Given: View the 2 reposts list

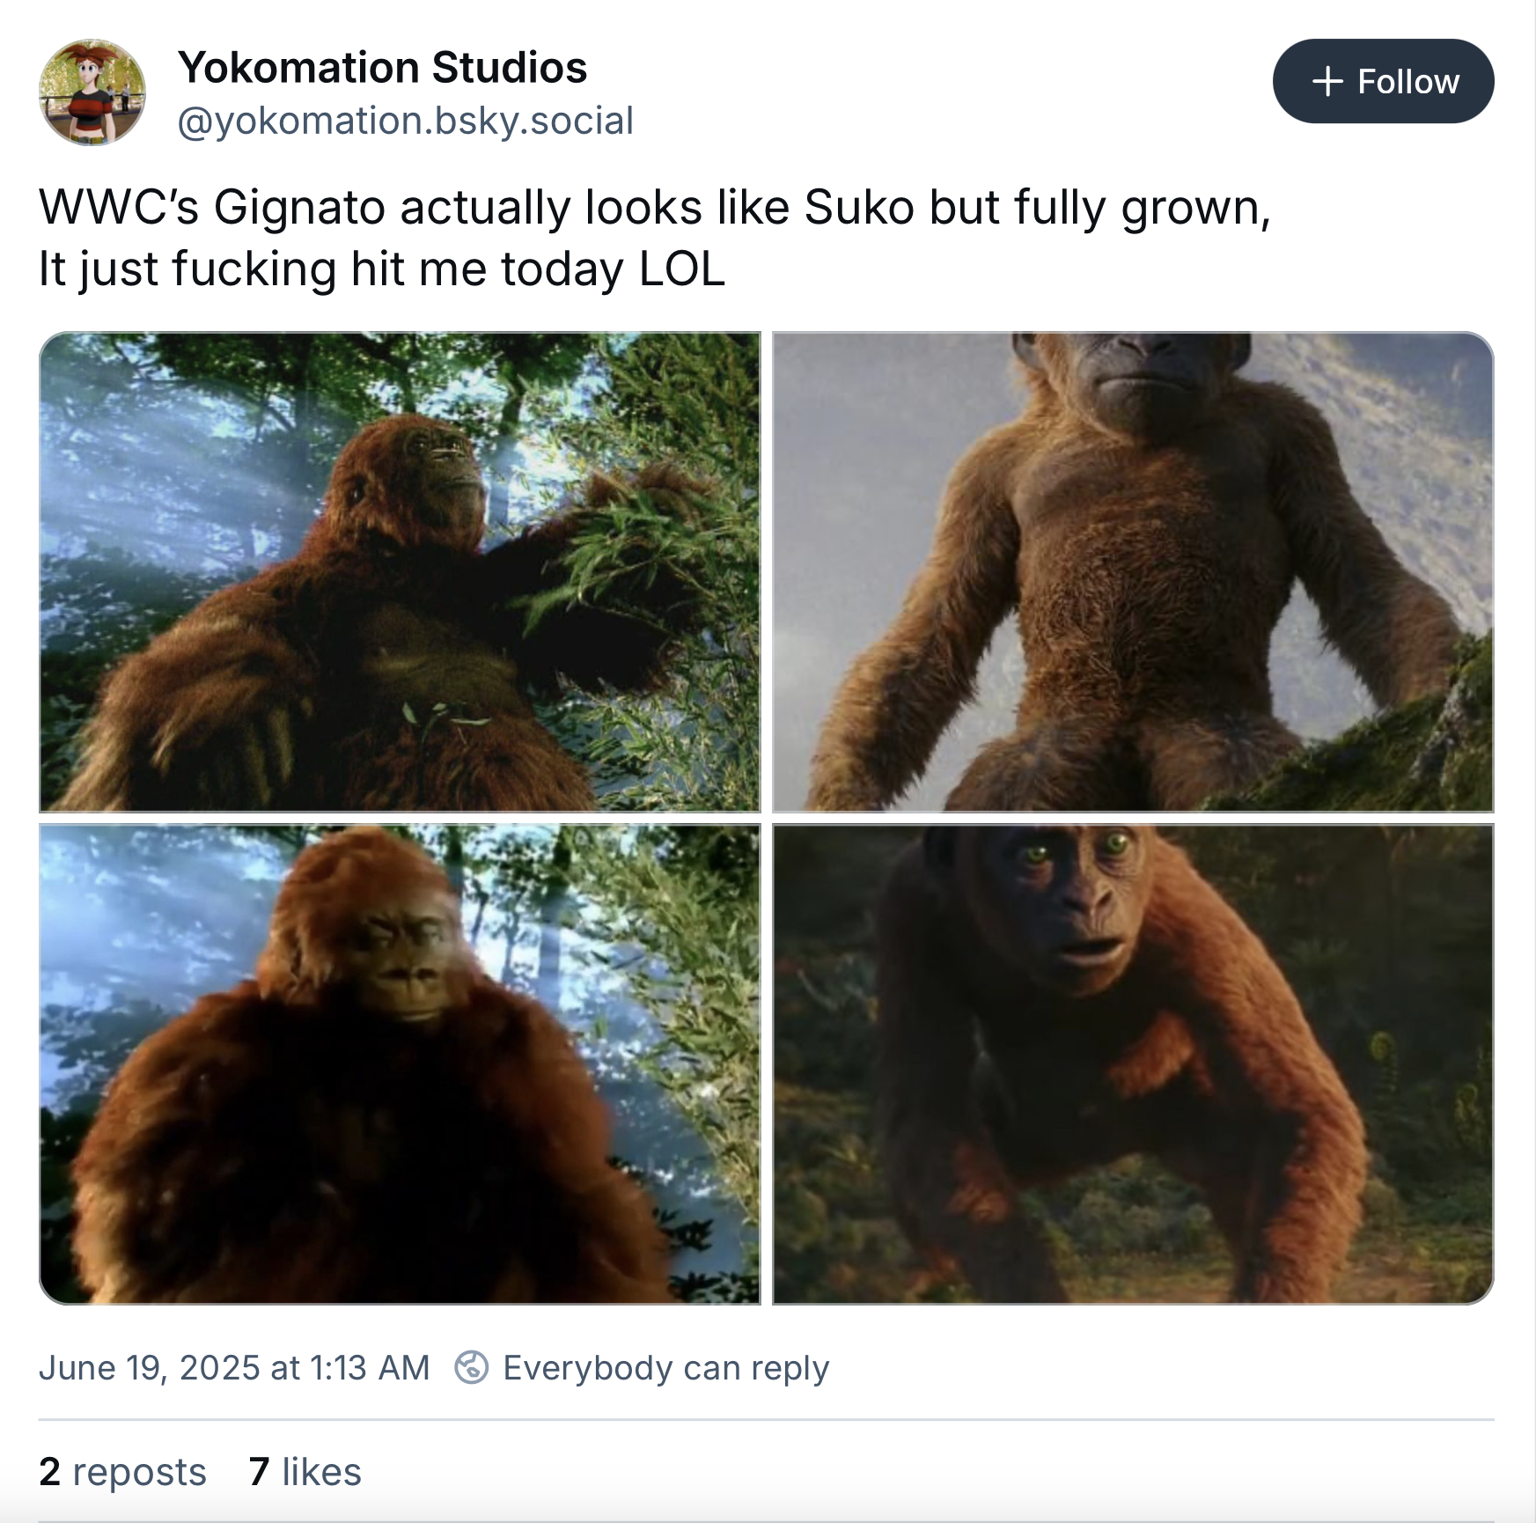Looking at the screenshot, I should click(x=122, y=1471).
